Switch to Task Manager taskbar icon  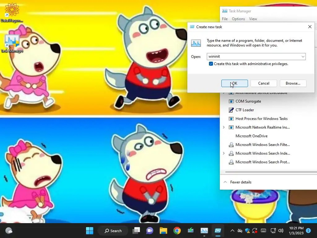(204, 231)
